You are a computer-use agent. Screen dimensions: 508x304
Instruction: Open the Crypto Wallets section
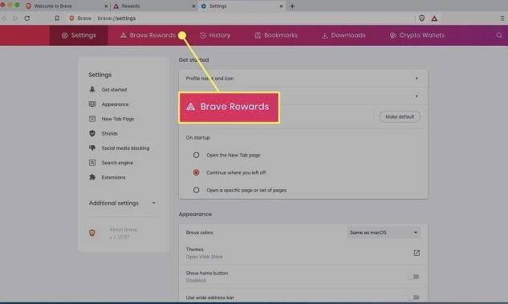tap(417, 35)
